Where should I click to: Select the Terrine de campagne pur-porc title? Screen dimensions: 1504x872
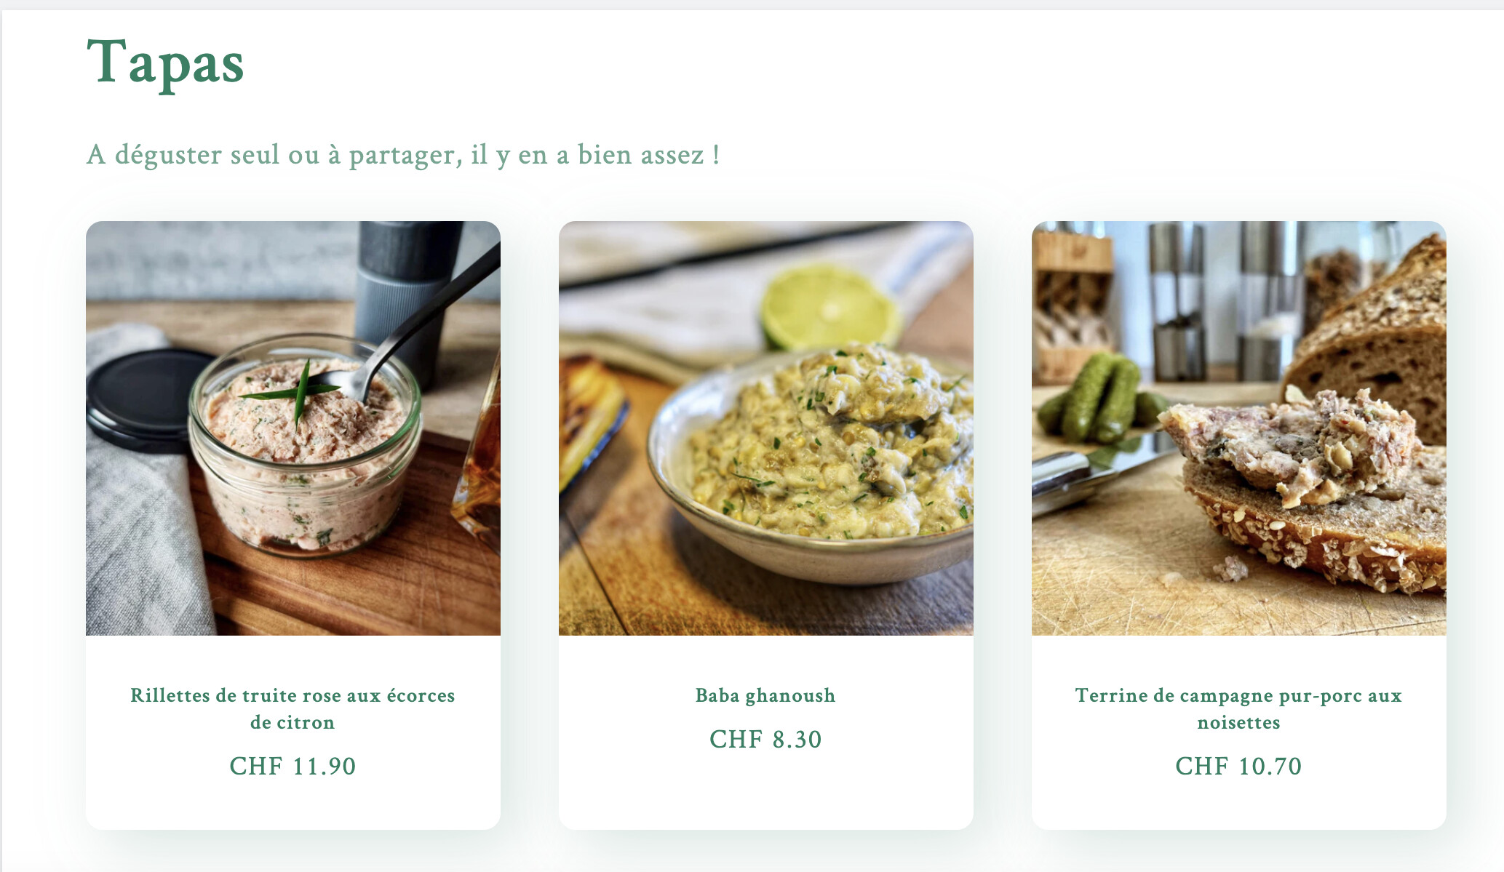[x=1238, y=709]
